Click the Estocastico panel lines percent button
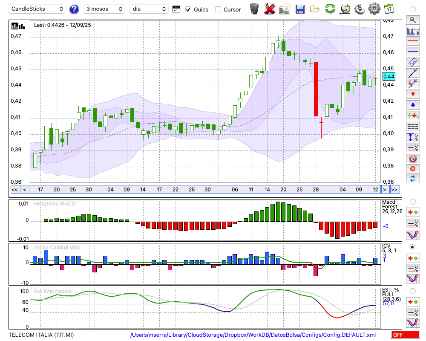 413,312
